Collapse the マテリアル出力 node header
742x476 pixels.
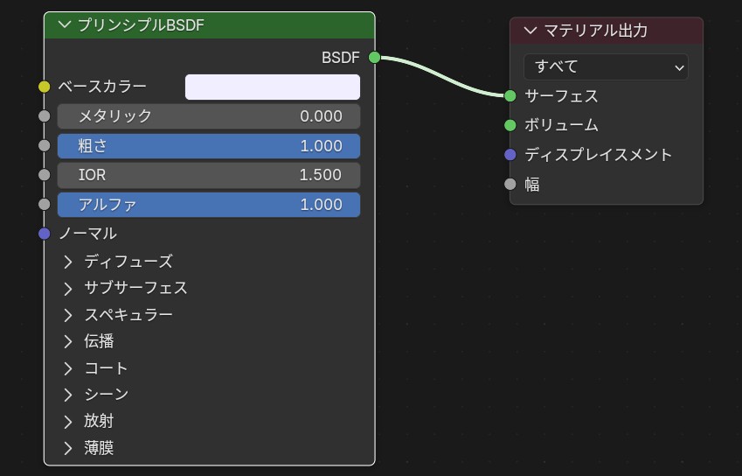[530, 31]
